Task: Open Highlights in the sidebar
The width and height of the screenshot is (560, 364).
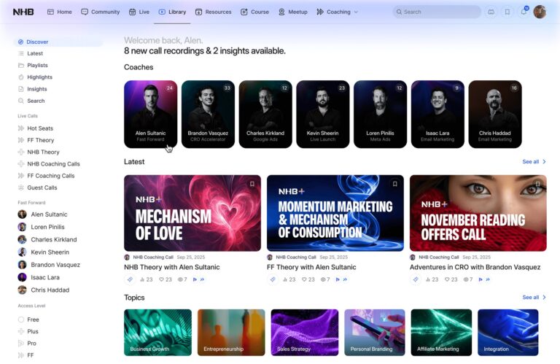Action: click(x=35, y=77)
